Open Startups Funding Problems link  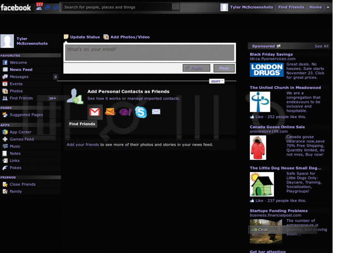tap(278, 211)
